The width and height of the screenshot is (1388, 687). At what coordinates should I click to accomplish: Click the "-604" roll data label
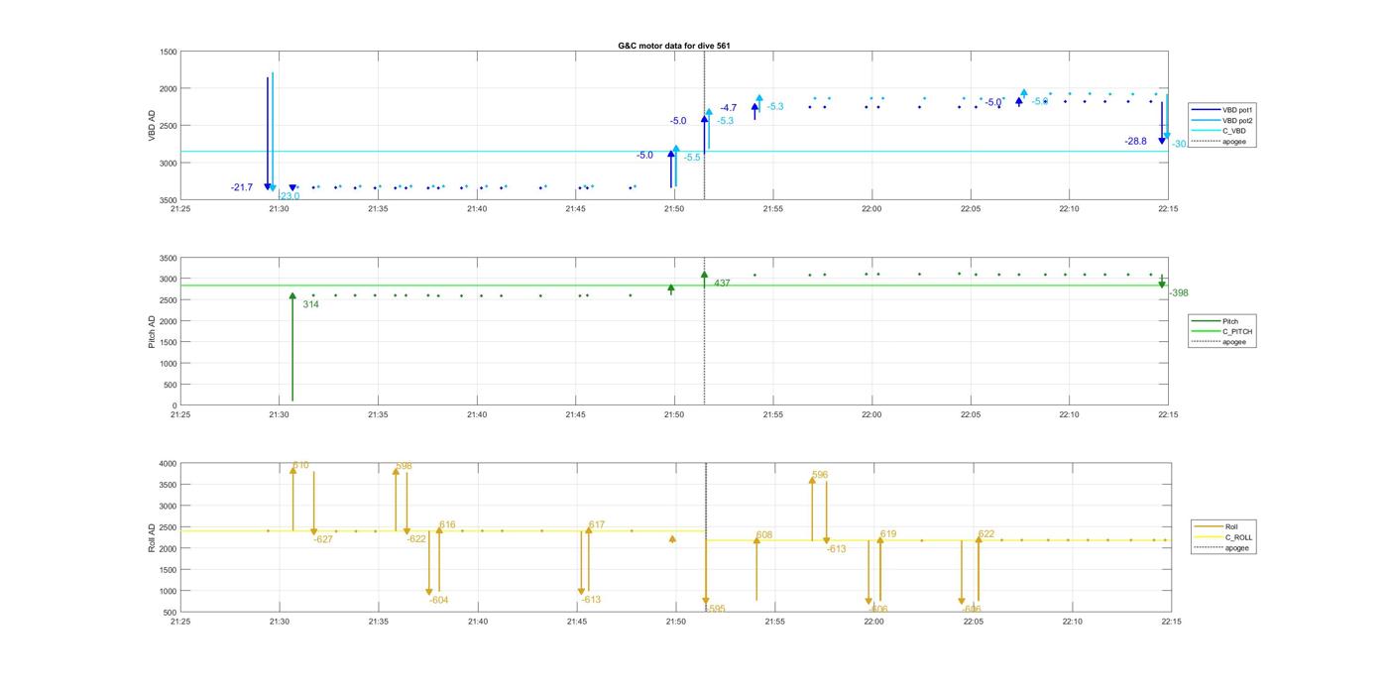point(438,600)
